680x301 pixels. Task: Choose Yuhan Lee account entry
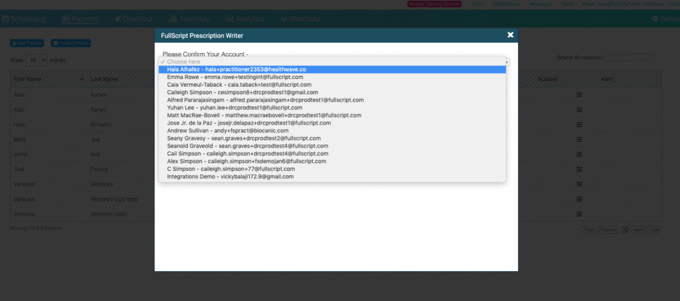click(332, 107)
